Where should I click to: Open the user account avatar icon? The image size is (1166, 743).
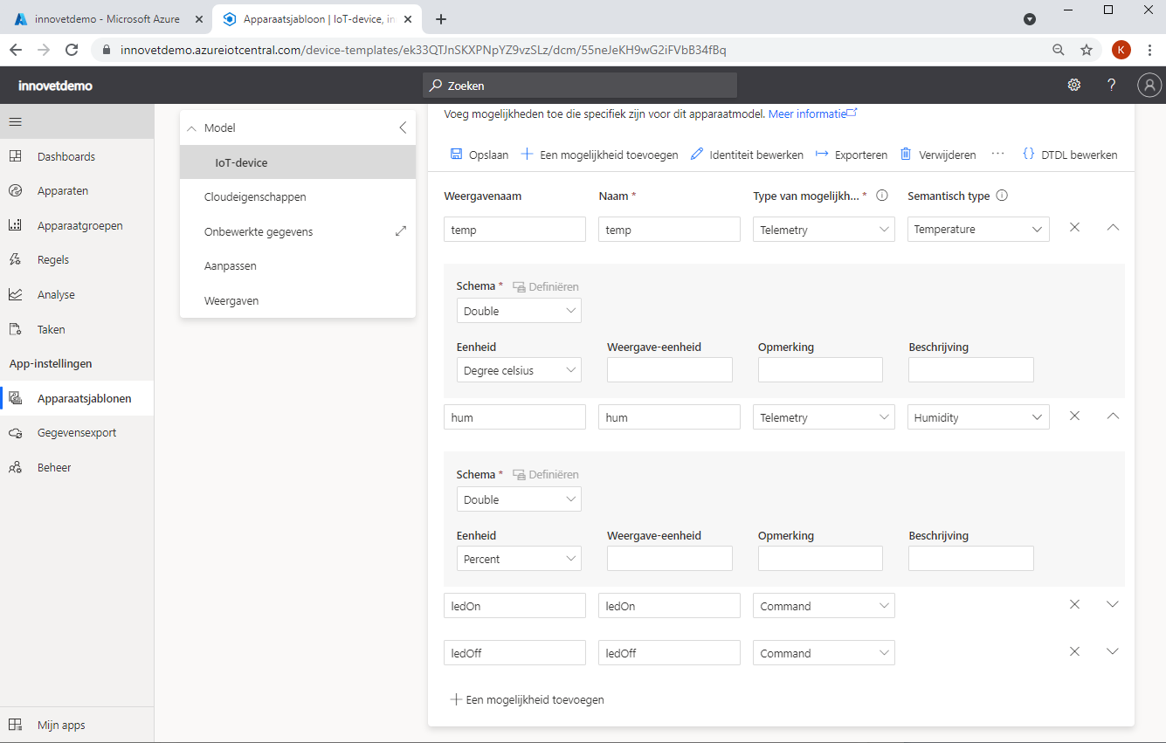coord(1149,85)
